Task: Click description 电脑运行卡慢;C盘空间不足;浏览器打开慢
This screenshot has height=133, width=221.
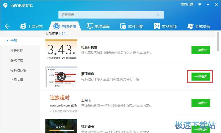Action: (x=110, y=79)
